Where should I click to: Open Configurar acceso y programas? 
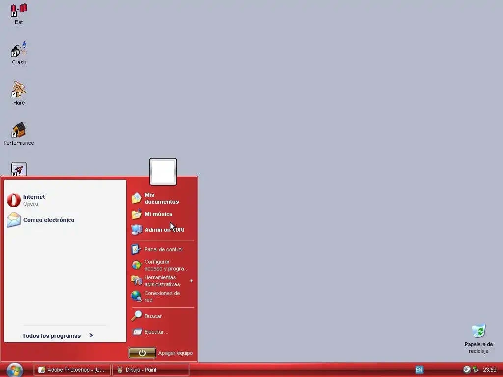pyautogui.click(x=162, y=265)
